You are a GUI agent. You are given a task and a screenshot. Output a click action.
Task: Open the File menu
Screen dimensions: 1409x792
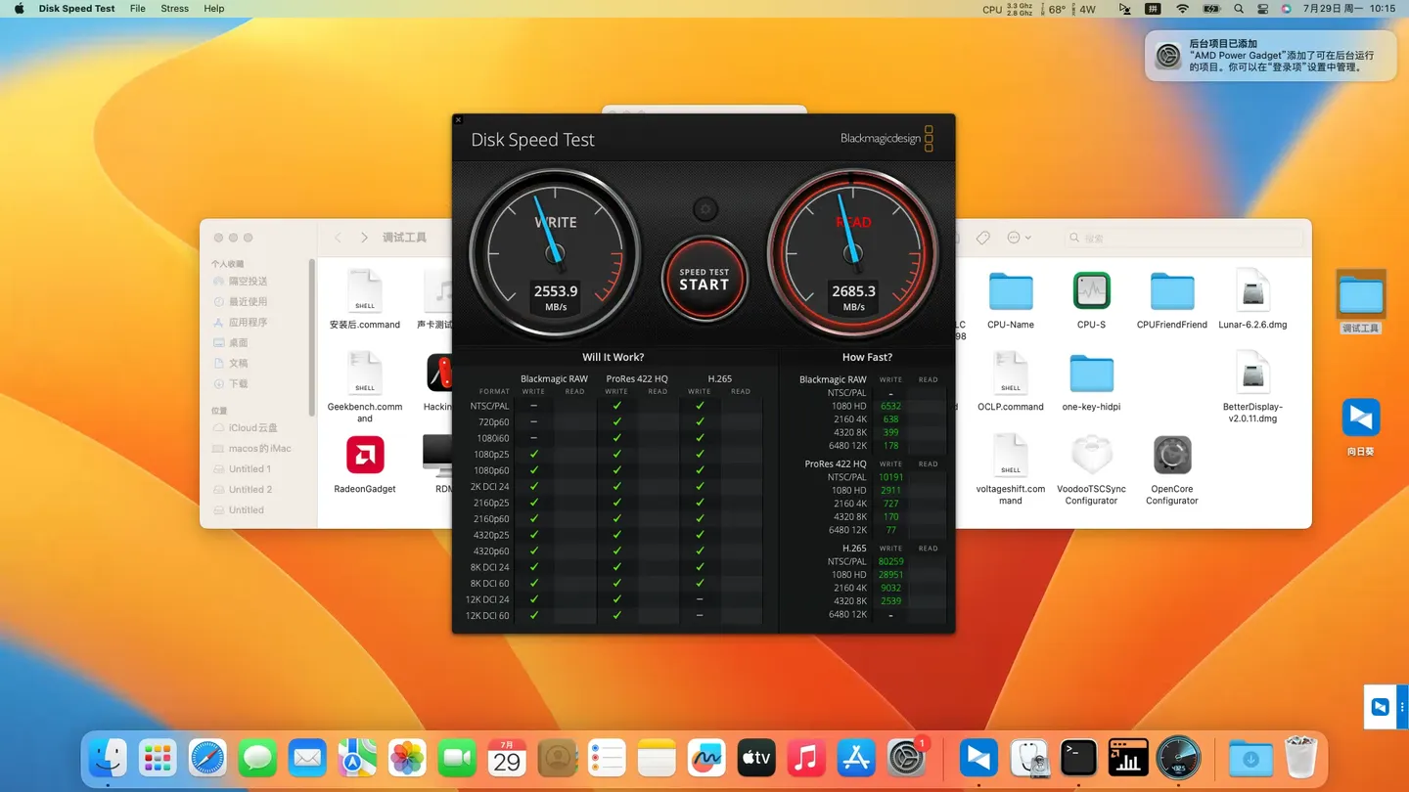137,9
